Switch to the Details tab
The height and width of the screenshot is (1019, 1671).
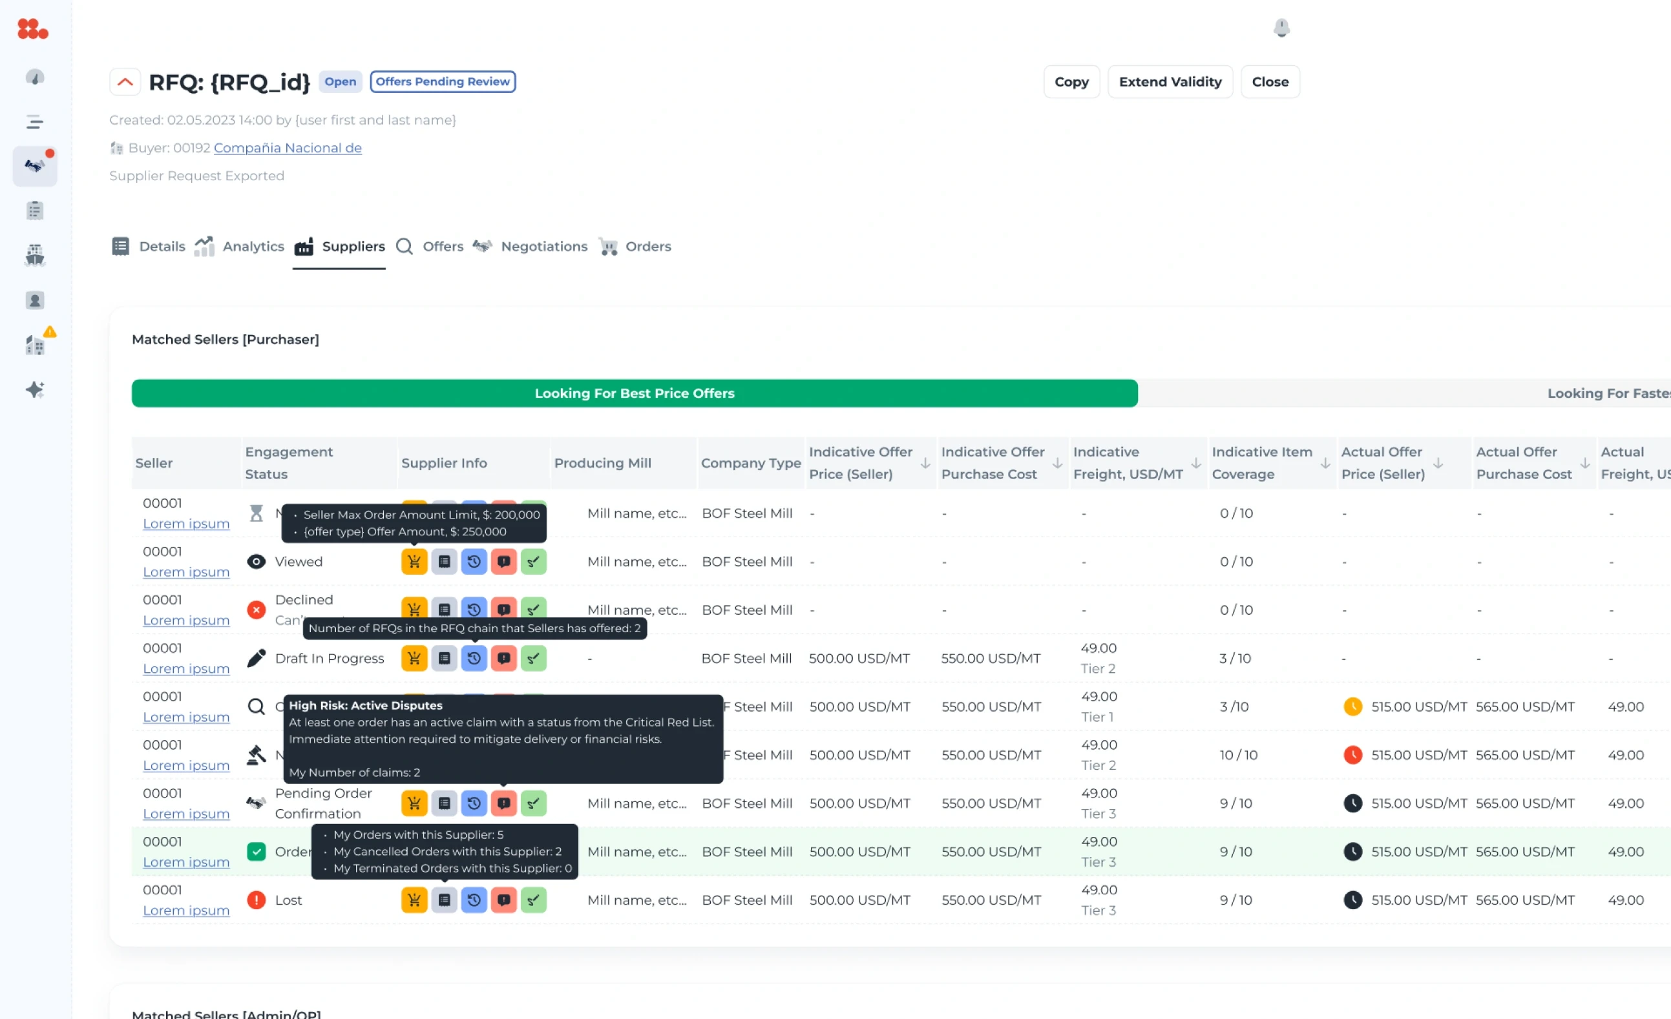(x=149, y=247)
